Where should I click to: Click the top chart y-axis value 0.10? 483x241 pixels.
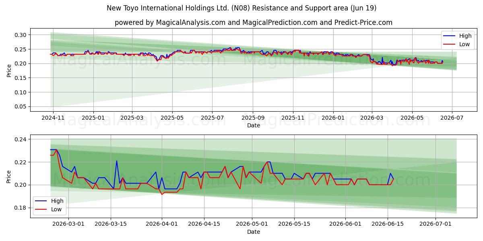tap(20, 92)
